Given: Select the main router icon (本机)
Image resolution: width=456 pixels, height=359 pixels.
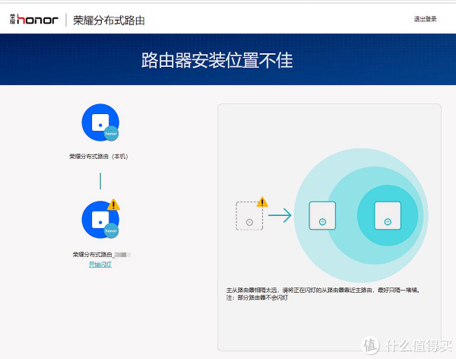Looking at the screenshot, I should (100, 122).
